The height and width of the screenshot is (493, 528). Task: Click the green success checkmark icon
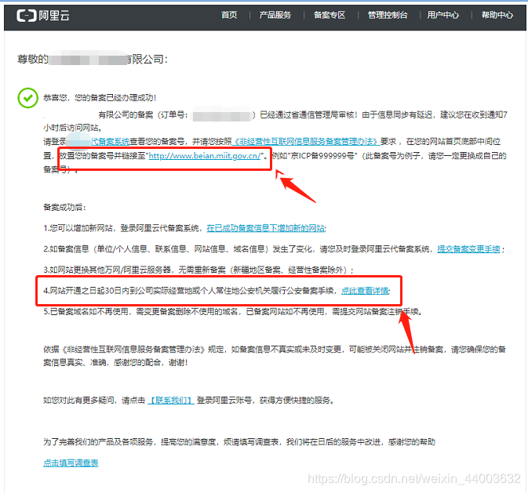[x=27, y=98]
